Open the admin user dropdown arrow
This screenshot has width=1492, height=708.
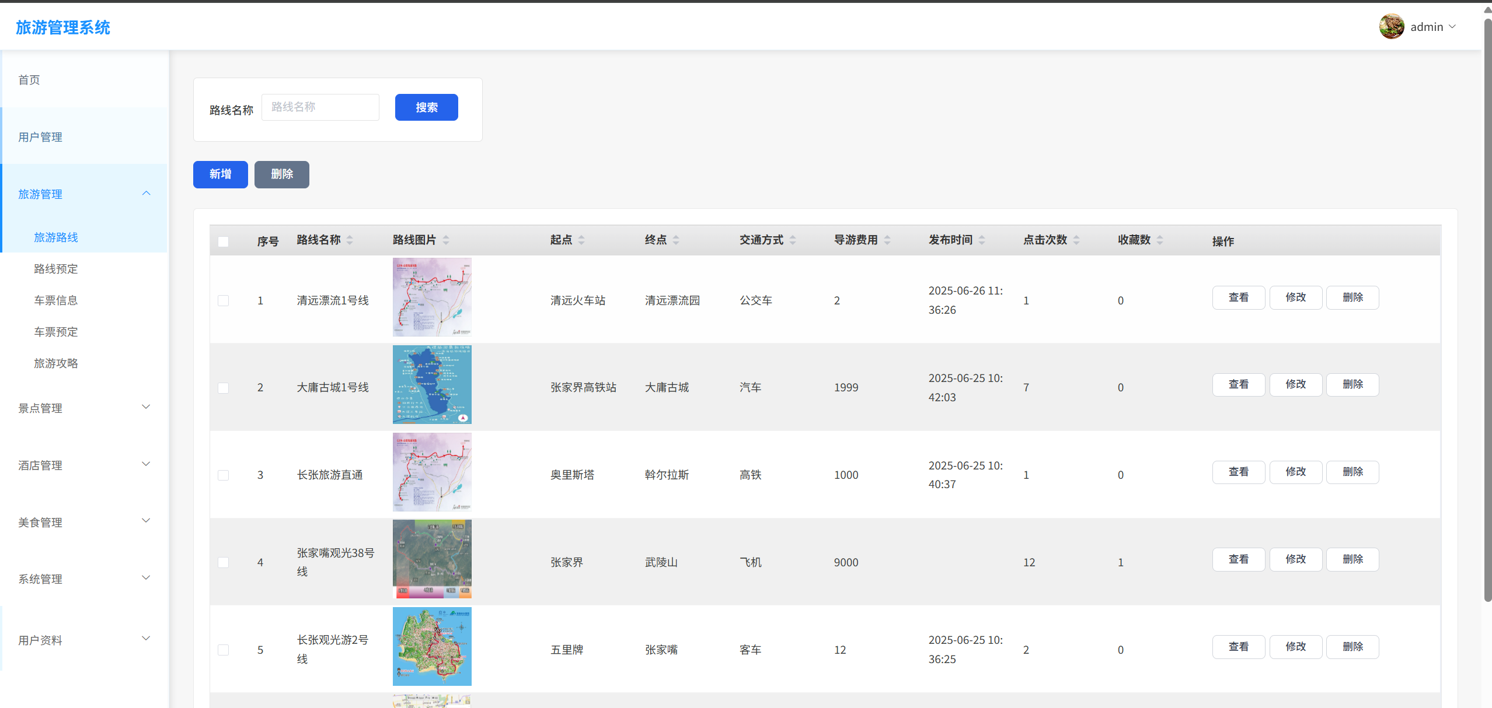1452,27
